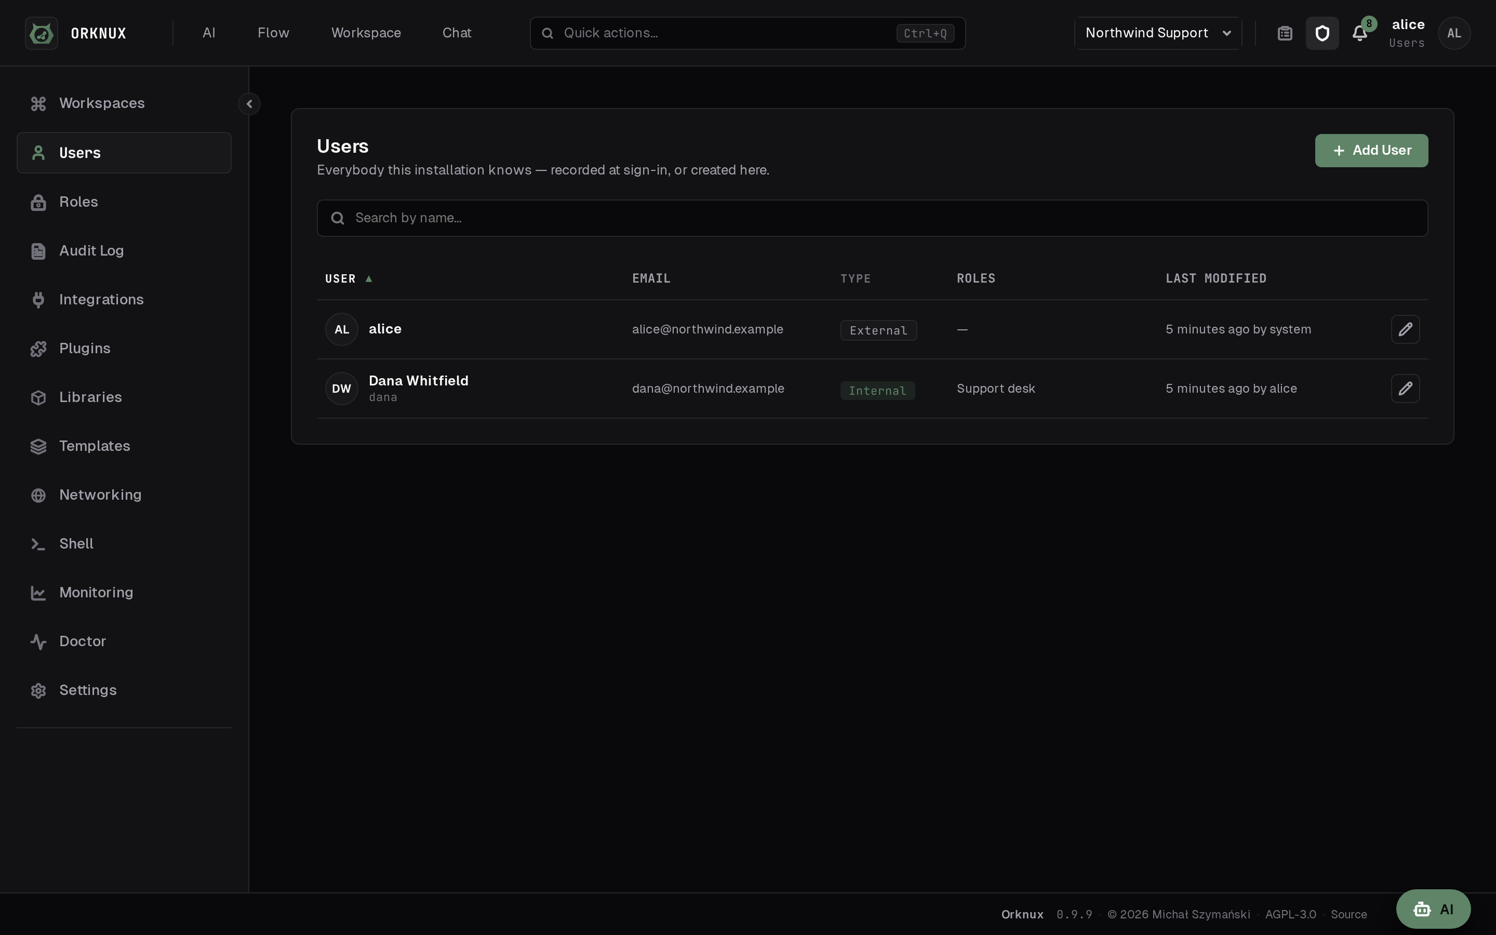
Task: Open the Northwind Support workspace dropdown
Action: click(1158, 33)
